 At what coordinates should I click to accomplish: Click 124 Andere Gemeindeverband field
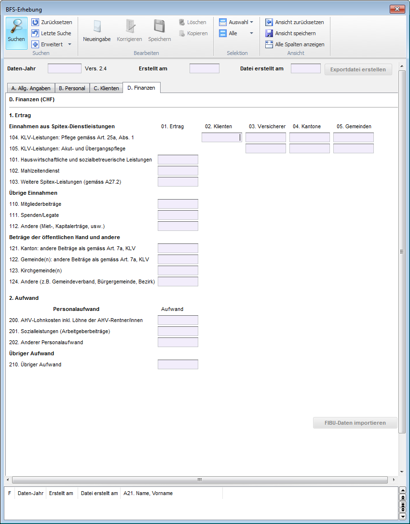[x=178, y=282]
